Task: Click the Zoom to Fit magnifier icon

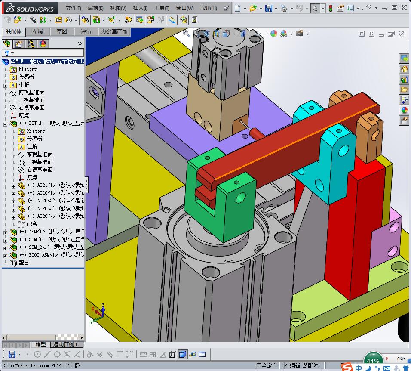Action: click(186, 34)
